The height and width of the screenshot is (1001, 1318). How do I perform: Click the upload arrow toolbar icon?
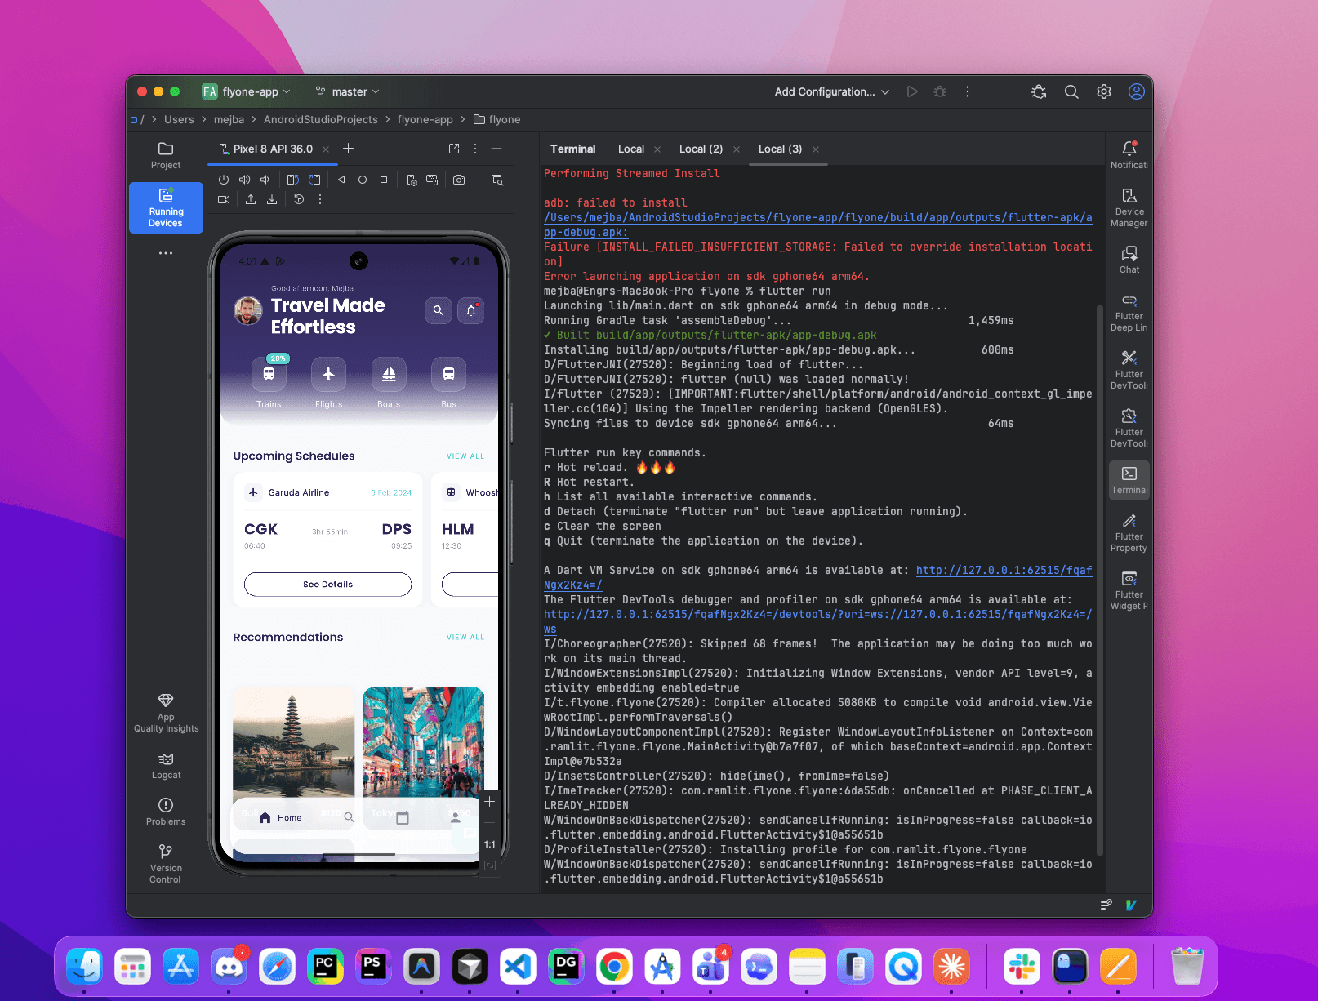click(x=251, y=199)
